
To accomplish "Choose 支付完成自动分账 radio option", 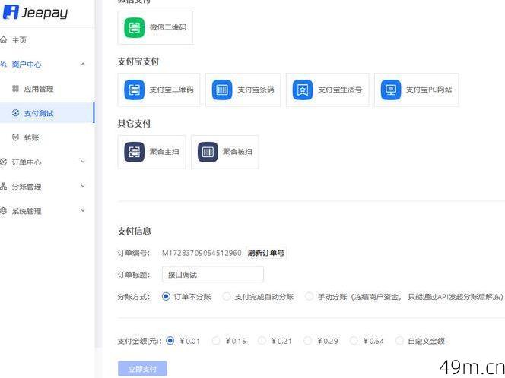I will 227,296.
